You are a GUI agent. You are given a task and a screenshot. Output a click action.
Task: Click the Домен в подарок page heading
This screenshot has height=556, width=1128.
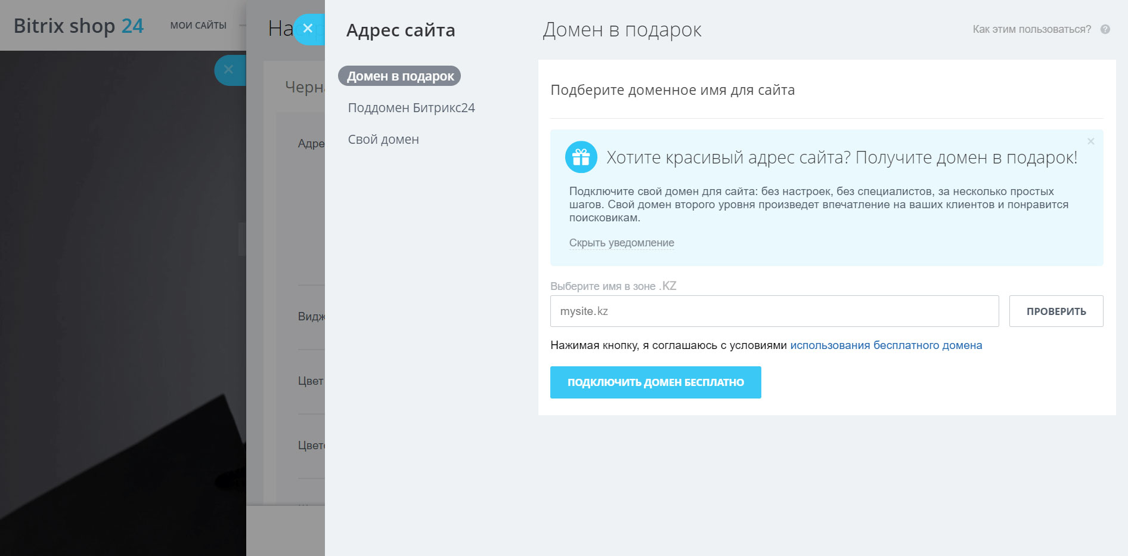(x=622, y=30)
